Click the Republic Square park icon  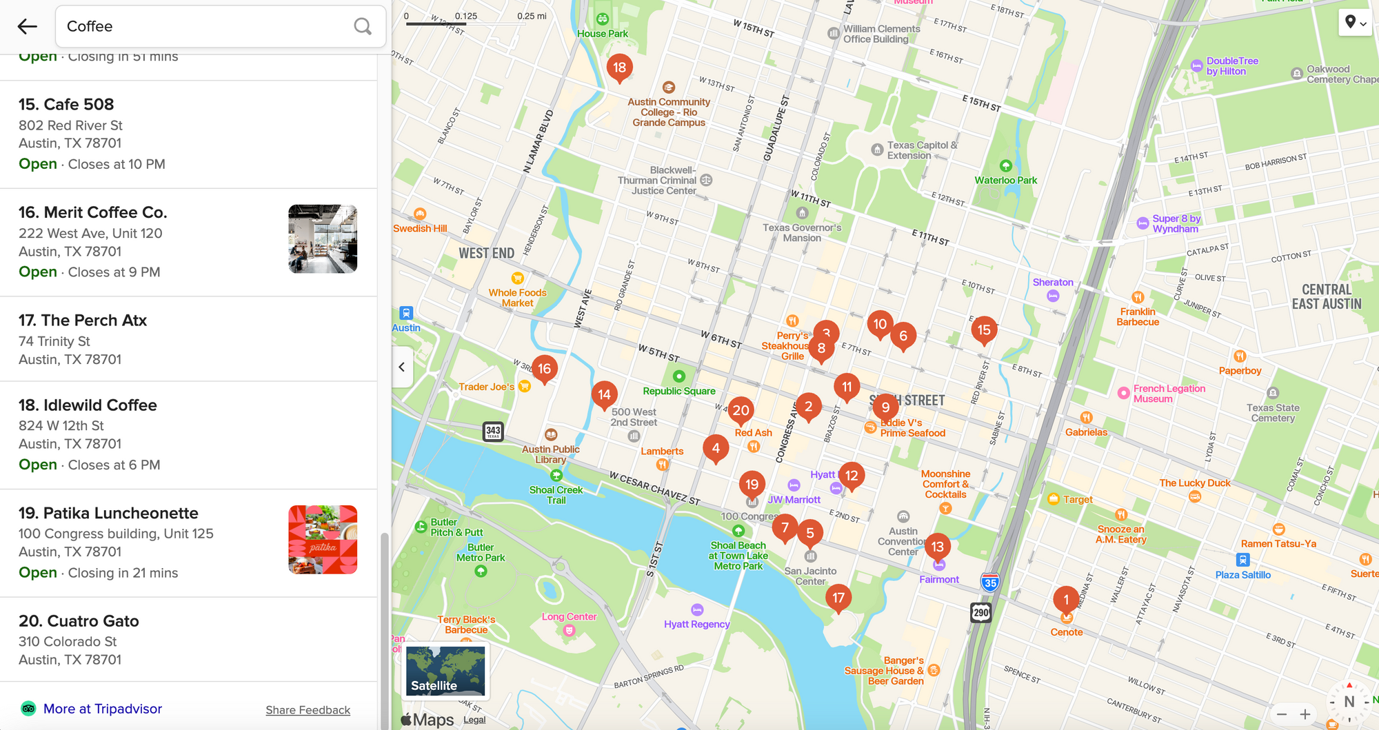click(x=679, y=376)
